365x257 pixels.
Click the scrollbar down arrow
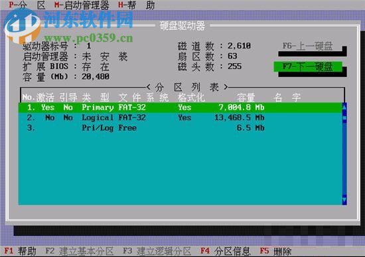[x=344, y=200]
